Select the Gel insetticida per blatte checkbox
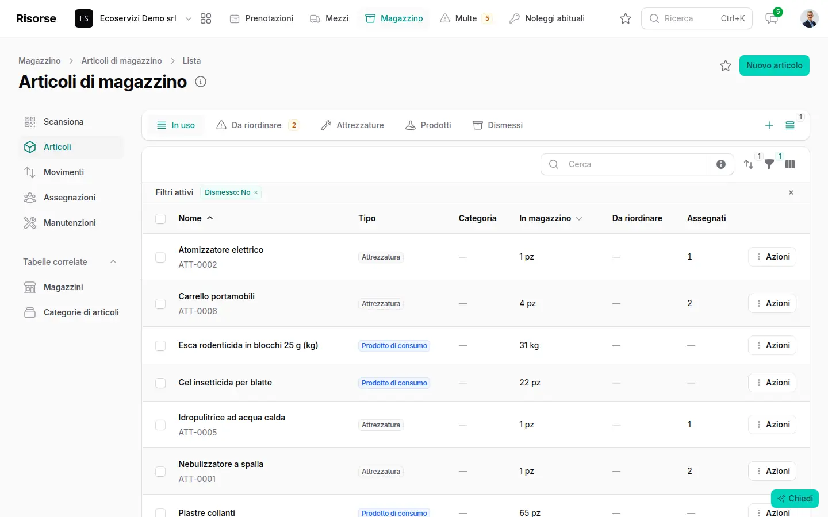Image resolution: width=828 pixels, height=517 pixels. [x=160, y=383]
